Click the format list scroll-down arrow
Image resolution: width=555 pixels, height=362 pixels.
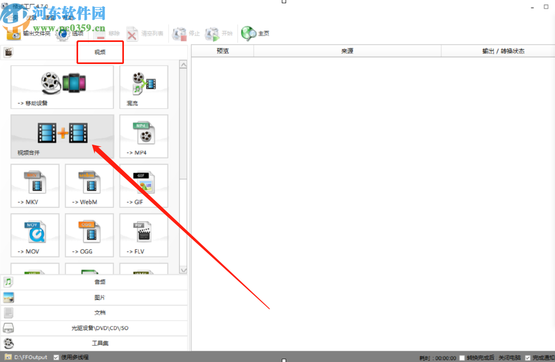tap(183, 270)
